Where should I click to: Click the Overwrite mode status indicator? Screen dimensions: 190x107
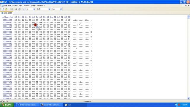coord(87,101)
